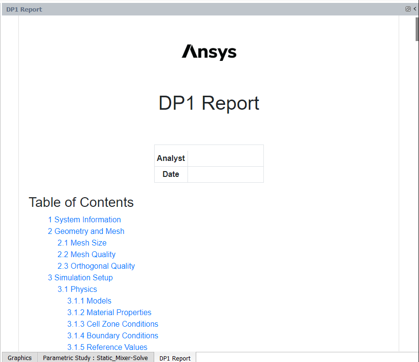Click the float panel icon on DP1 Report title bar
Viewport: 419px width, 362px height.
coord(408,9)
